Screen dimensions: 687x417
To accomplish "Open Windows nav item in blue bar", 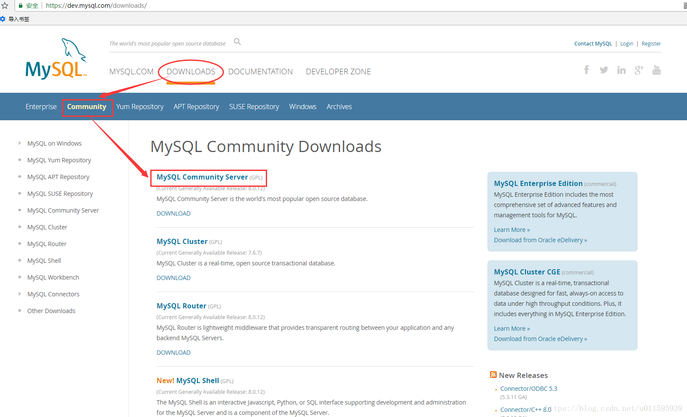I will [303, 107].
